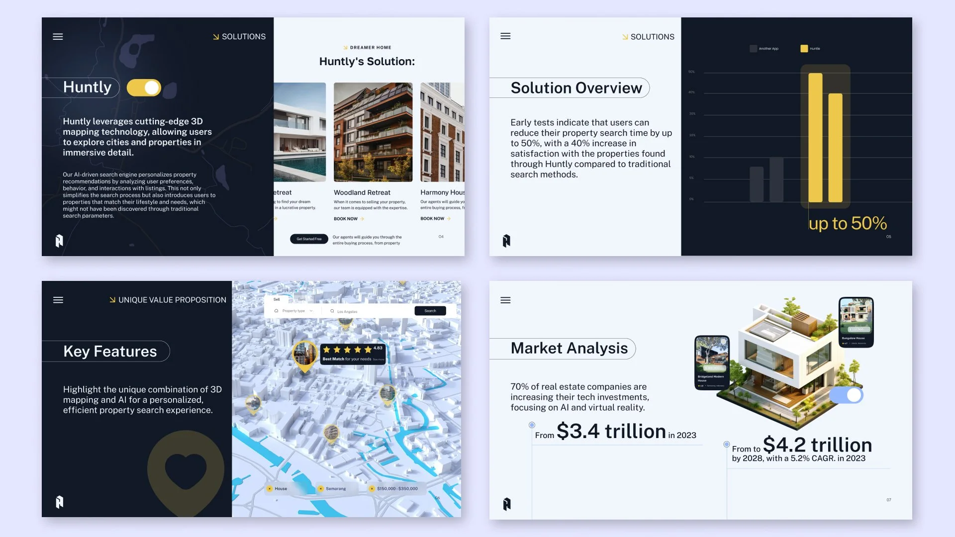Click Huntly logo on Solution Overview slide
The width and height of the screenshot is (955, 537).
[506, 241]
